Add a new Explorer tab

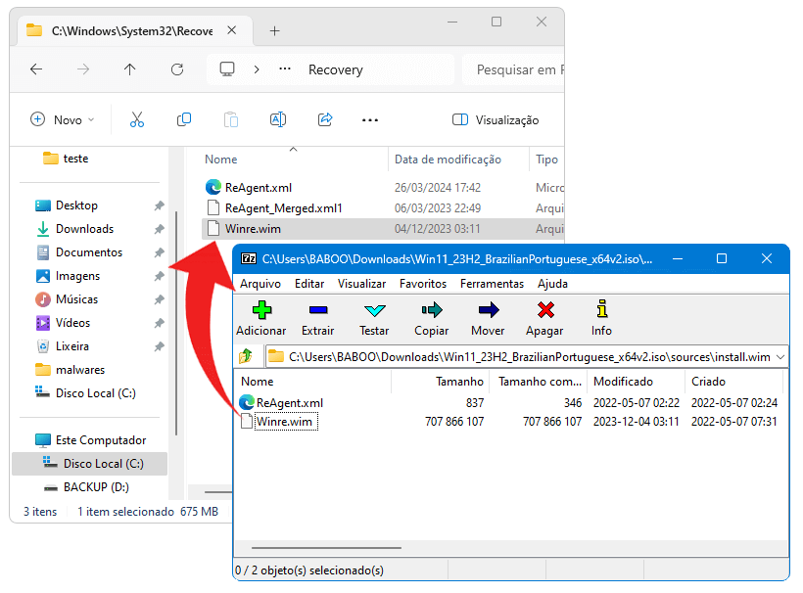click(x=274, y=31)
